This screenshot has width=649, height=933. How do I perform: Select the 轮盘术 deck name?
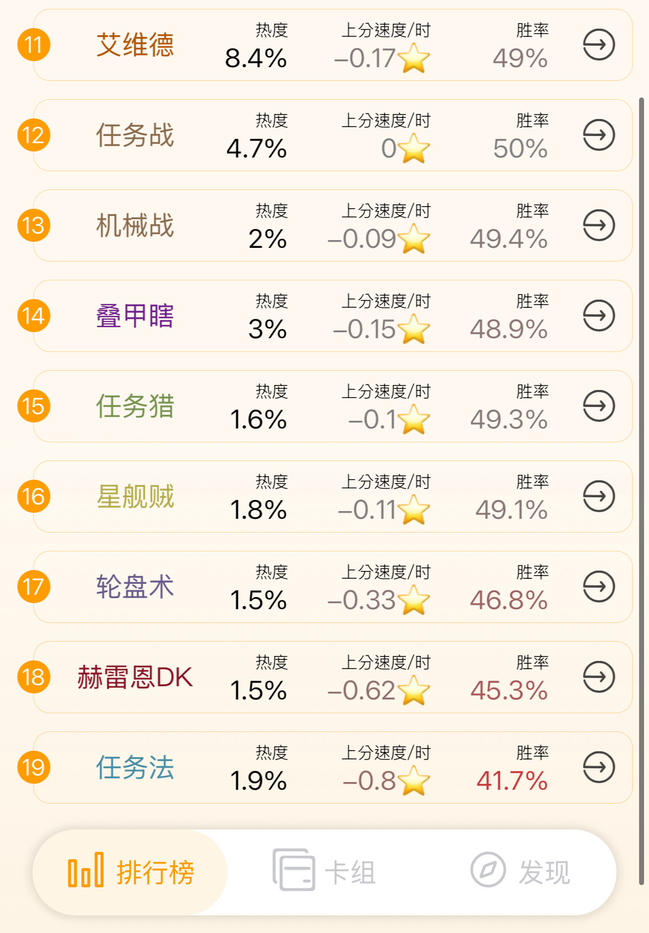click(135, 587)
